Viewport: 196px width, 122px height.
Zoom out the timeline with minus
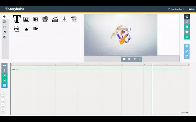(x=184, y=113)
